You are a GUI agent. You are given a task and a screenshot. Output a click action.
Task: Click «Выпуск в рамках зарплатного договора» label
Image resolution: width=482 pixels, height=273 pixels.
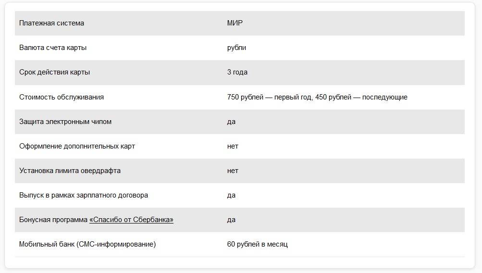[84, 195]
